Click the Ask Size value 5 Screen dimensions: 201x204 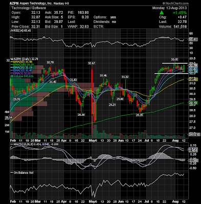(x=62, y=17)
